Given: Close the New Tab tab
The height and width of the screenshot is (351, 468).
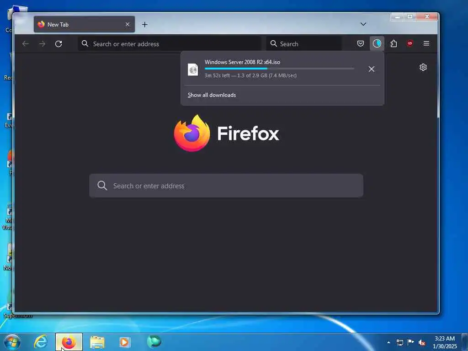Looking at the screenshot, I should pyautogui.click(x=128, y=25).
